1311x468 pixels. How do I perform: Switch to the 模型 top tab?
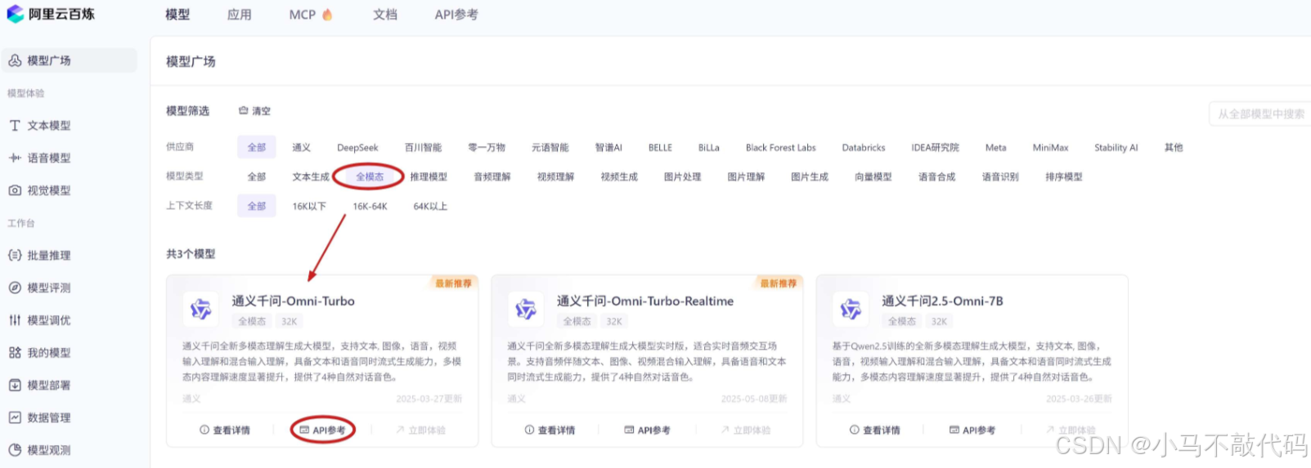click(x=177, y=15)
